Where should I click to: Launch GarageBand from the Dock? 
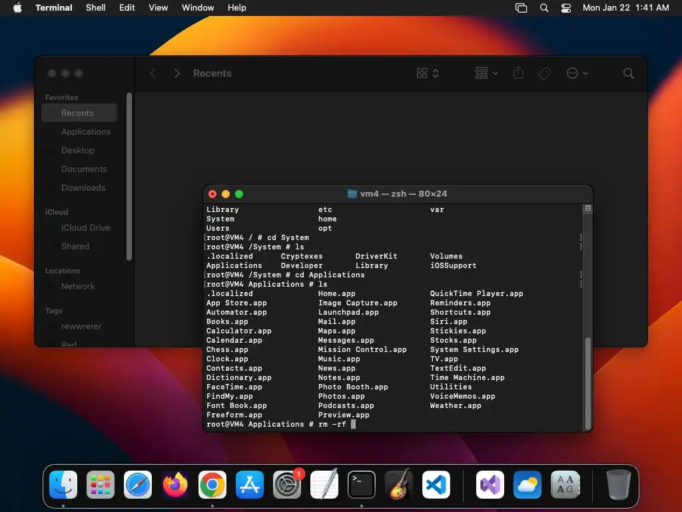point(399,485)
